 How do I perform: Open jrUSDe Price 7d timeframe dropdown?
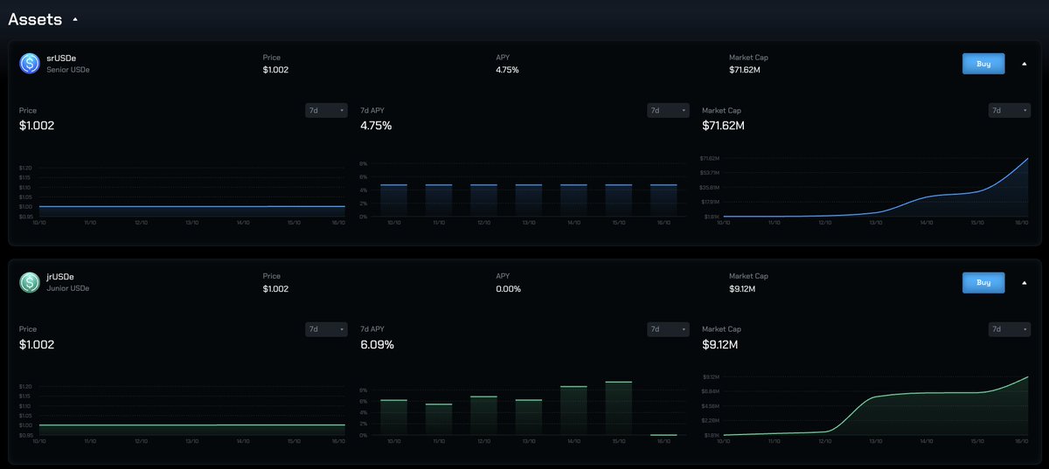coord(325,329)
